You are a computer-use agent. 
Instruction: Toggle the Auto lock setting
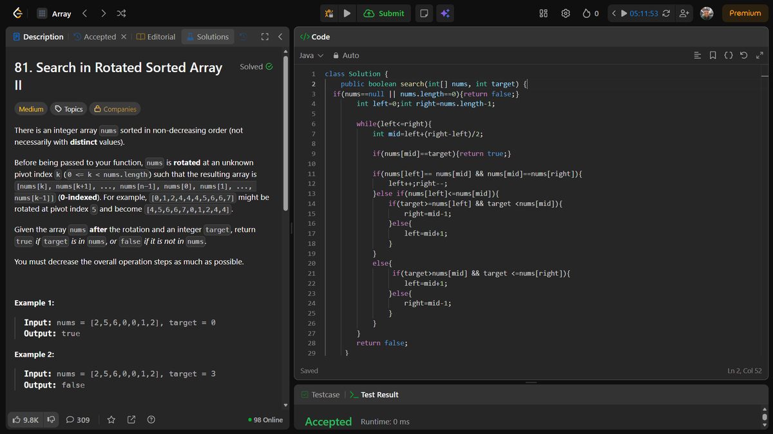click(346, 55)
